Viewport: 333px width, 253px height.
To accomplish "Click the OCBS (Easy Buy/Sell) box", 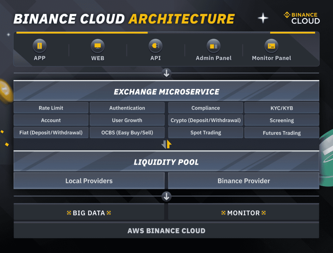I will pos(127,132).
